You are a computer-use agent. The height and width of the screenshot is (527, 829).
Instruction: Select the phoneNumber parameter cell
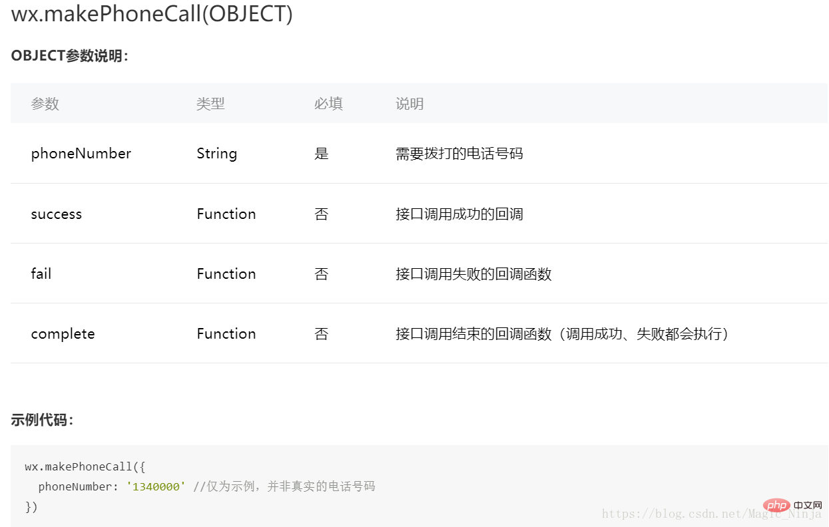click(x=81, y=154)
